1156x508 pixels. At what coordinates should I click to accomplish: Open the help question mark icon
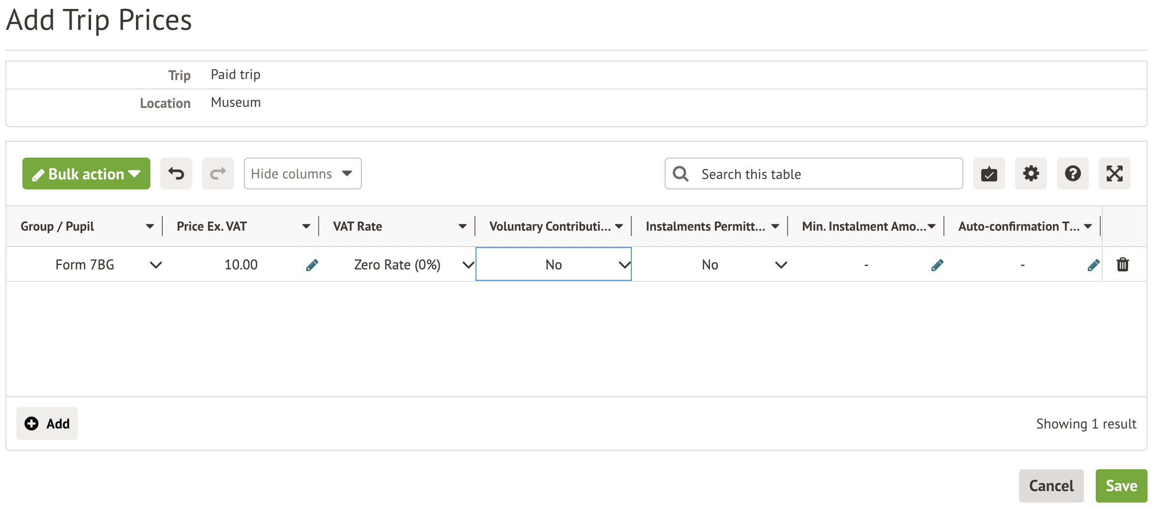point(1072,173)
